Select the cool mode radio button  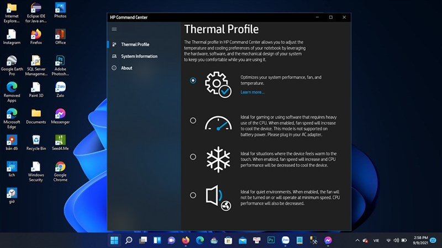tap(193, 157)
